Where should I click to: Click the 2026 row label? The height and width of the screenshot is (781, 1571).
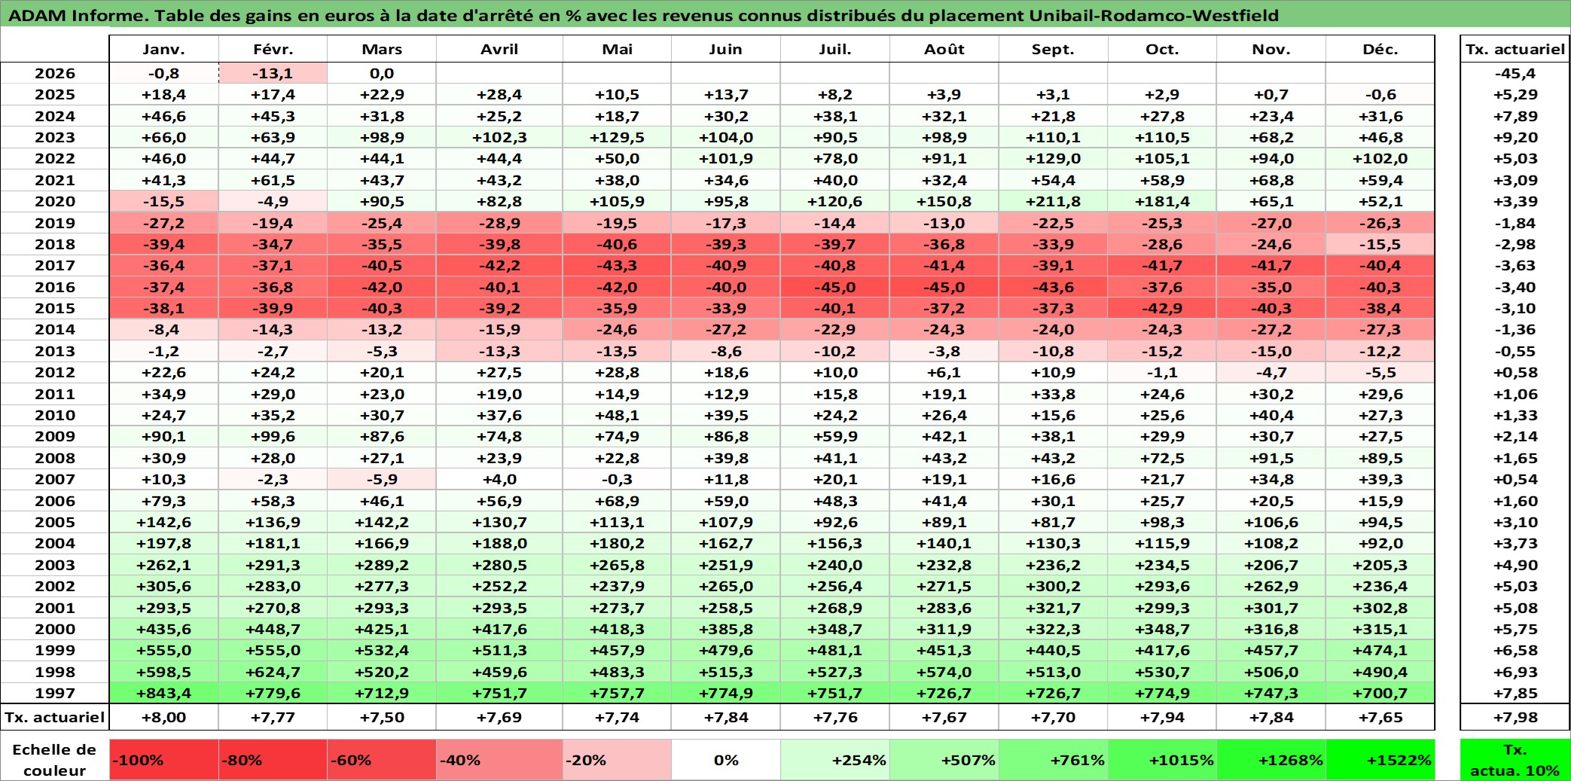pos(55,73)
